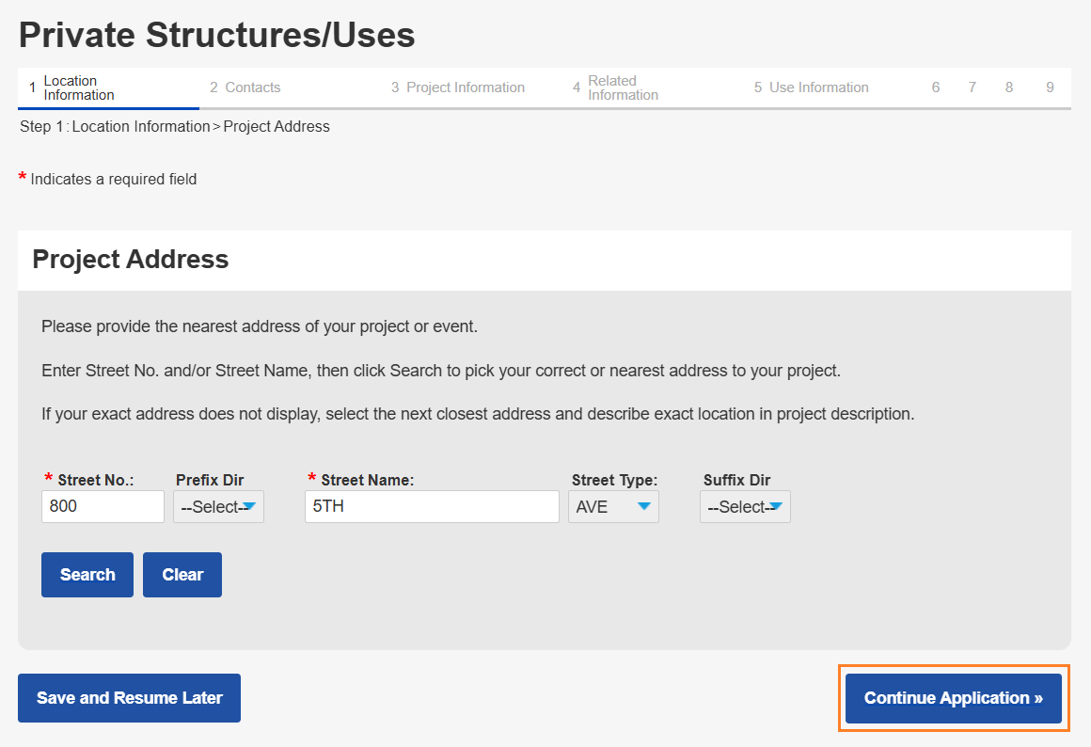Select step 6 in the progress bar

[x=936, y=87]
